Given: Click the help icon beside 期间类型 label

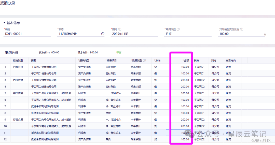Looking at the screenshot, I should point(178,29).
